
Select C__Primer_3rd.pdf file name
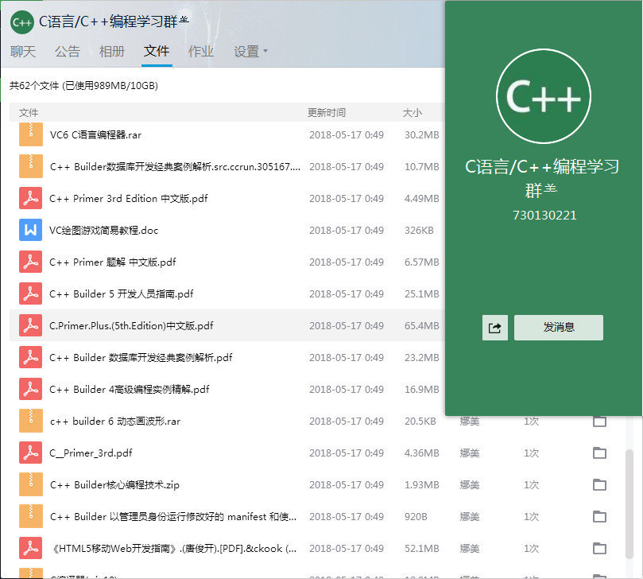91,453
